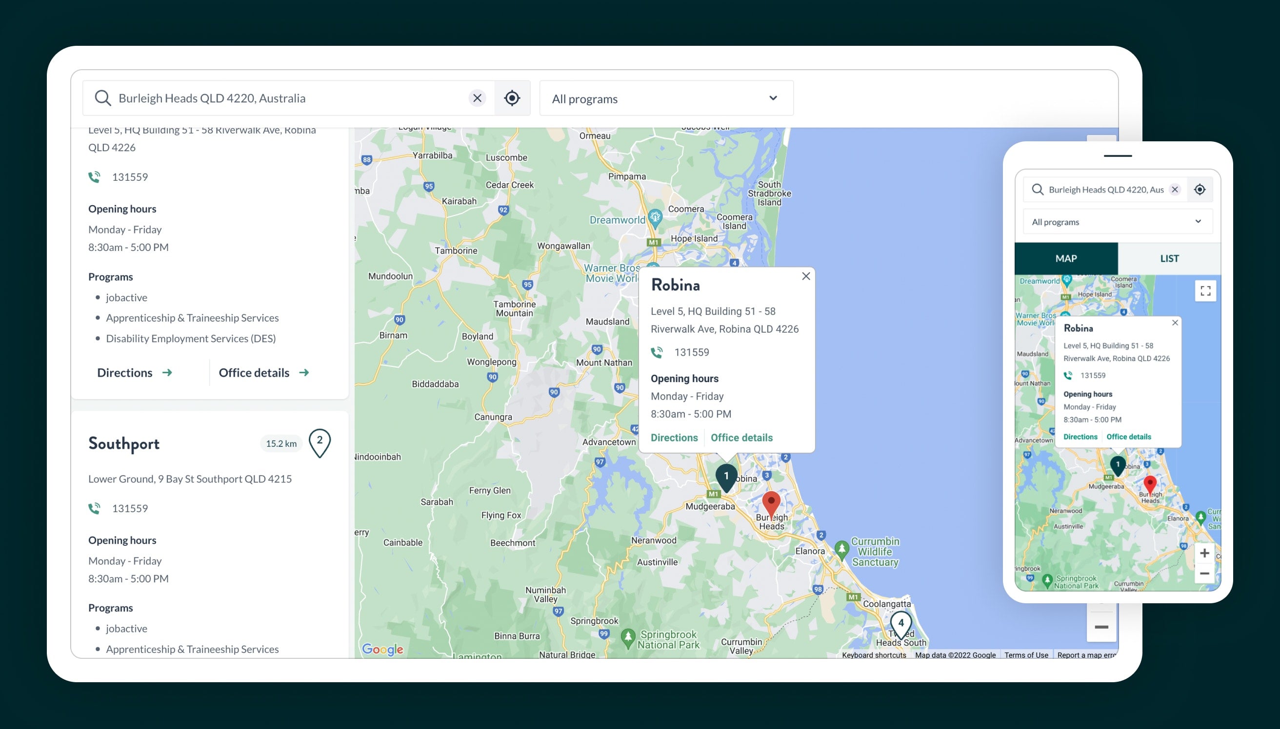Click map marker number 1 for Robina
The height and width of the screenshot is (729, 1280).
(x=726, y=477)
